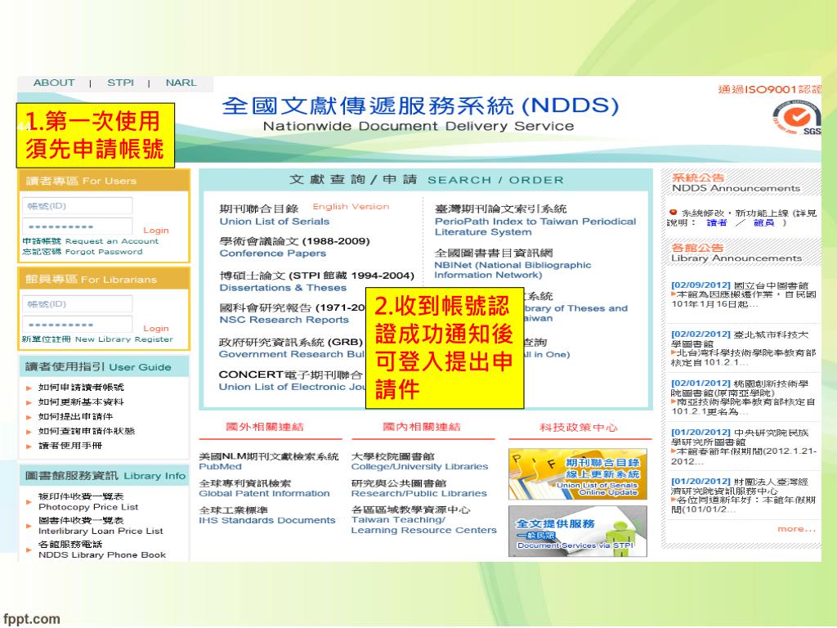This screenshot has width=837, height=628.
Task: Click more... in Library Announcements
Action: (x=796, y=529)
